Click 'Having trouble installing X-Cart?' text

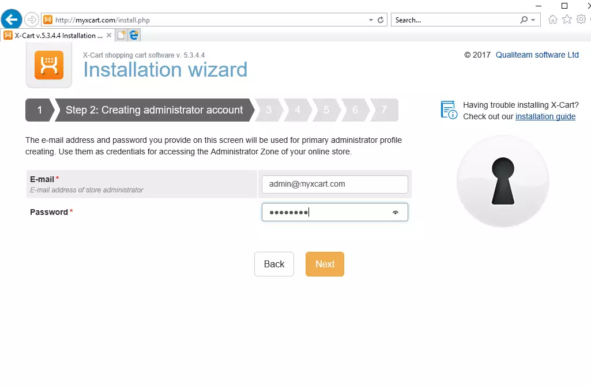[x=521, y=105]
